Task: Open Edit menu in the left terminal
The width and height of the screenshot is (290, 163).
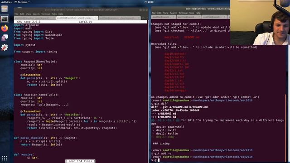Action: (22, 14)
